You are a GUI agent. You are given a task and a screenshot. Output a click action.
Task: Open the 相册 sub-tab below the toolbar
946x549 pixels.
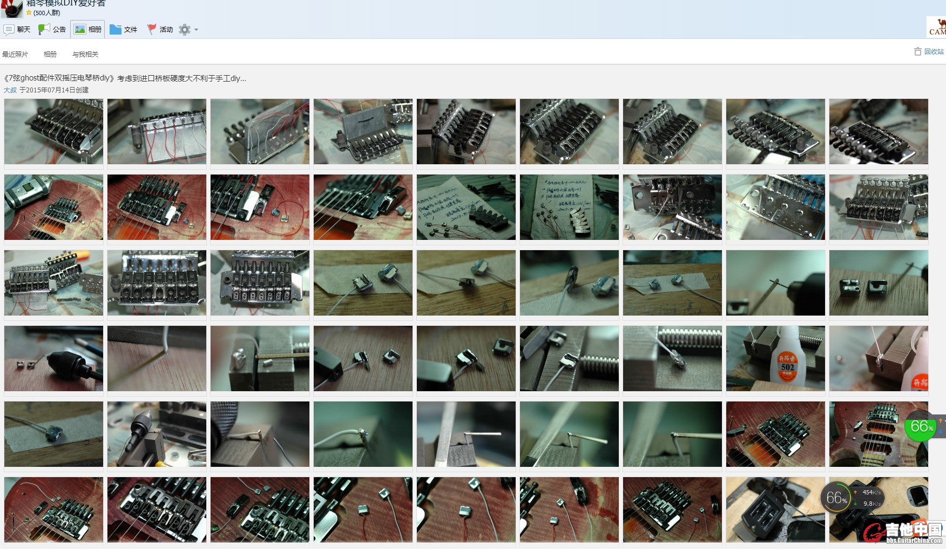[x=50, y=54]
